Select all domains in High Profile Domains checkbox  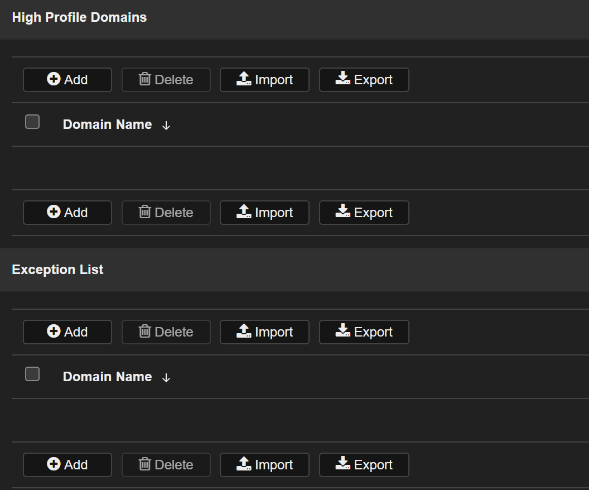tap(32, 122)
